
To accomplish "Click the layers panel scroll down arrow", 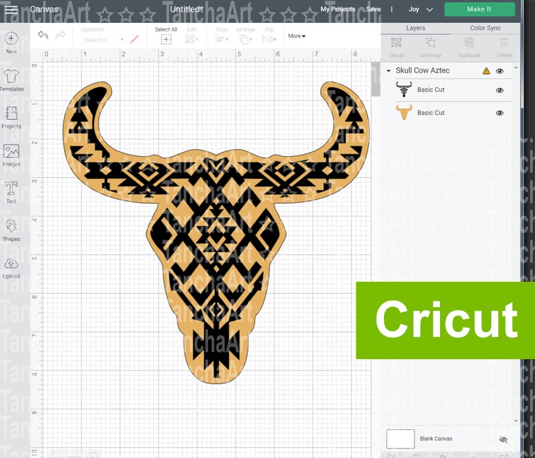I will coord(515,421).
